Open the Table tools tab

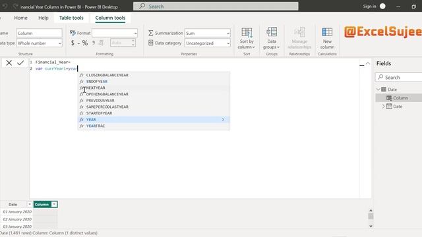tap(71, 18)
